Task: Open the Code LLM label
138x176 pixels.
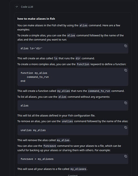Action: click(x=27, y=7)
